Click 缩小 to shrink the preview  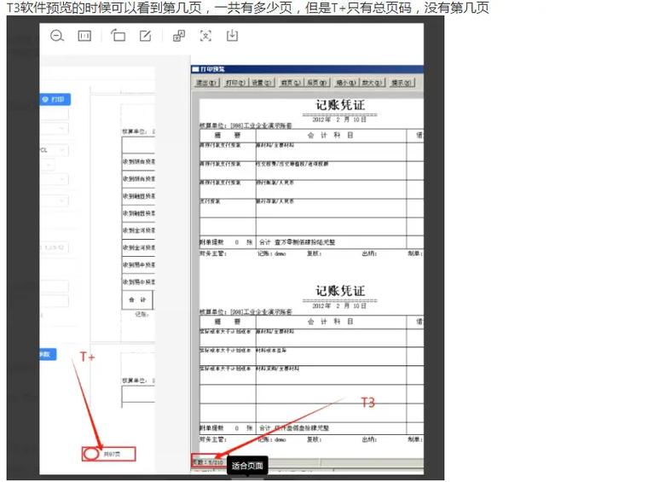point(345,83)
